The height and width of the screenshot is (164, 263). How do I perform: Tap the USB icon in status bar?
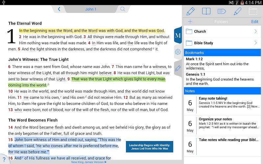[4, 3]
